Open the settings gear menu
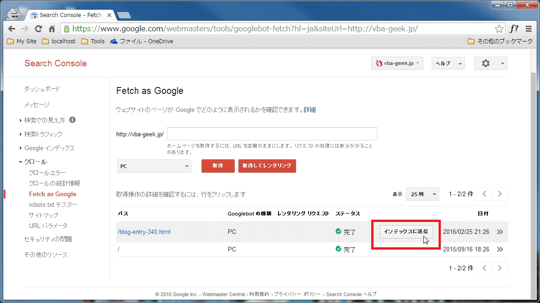 click(490, 64)
